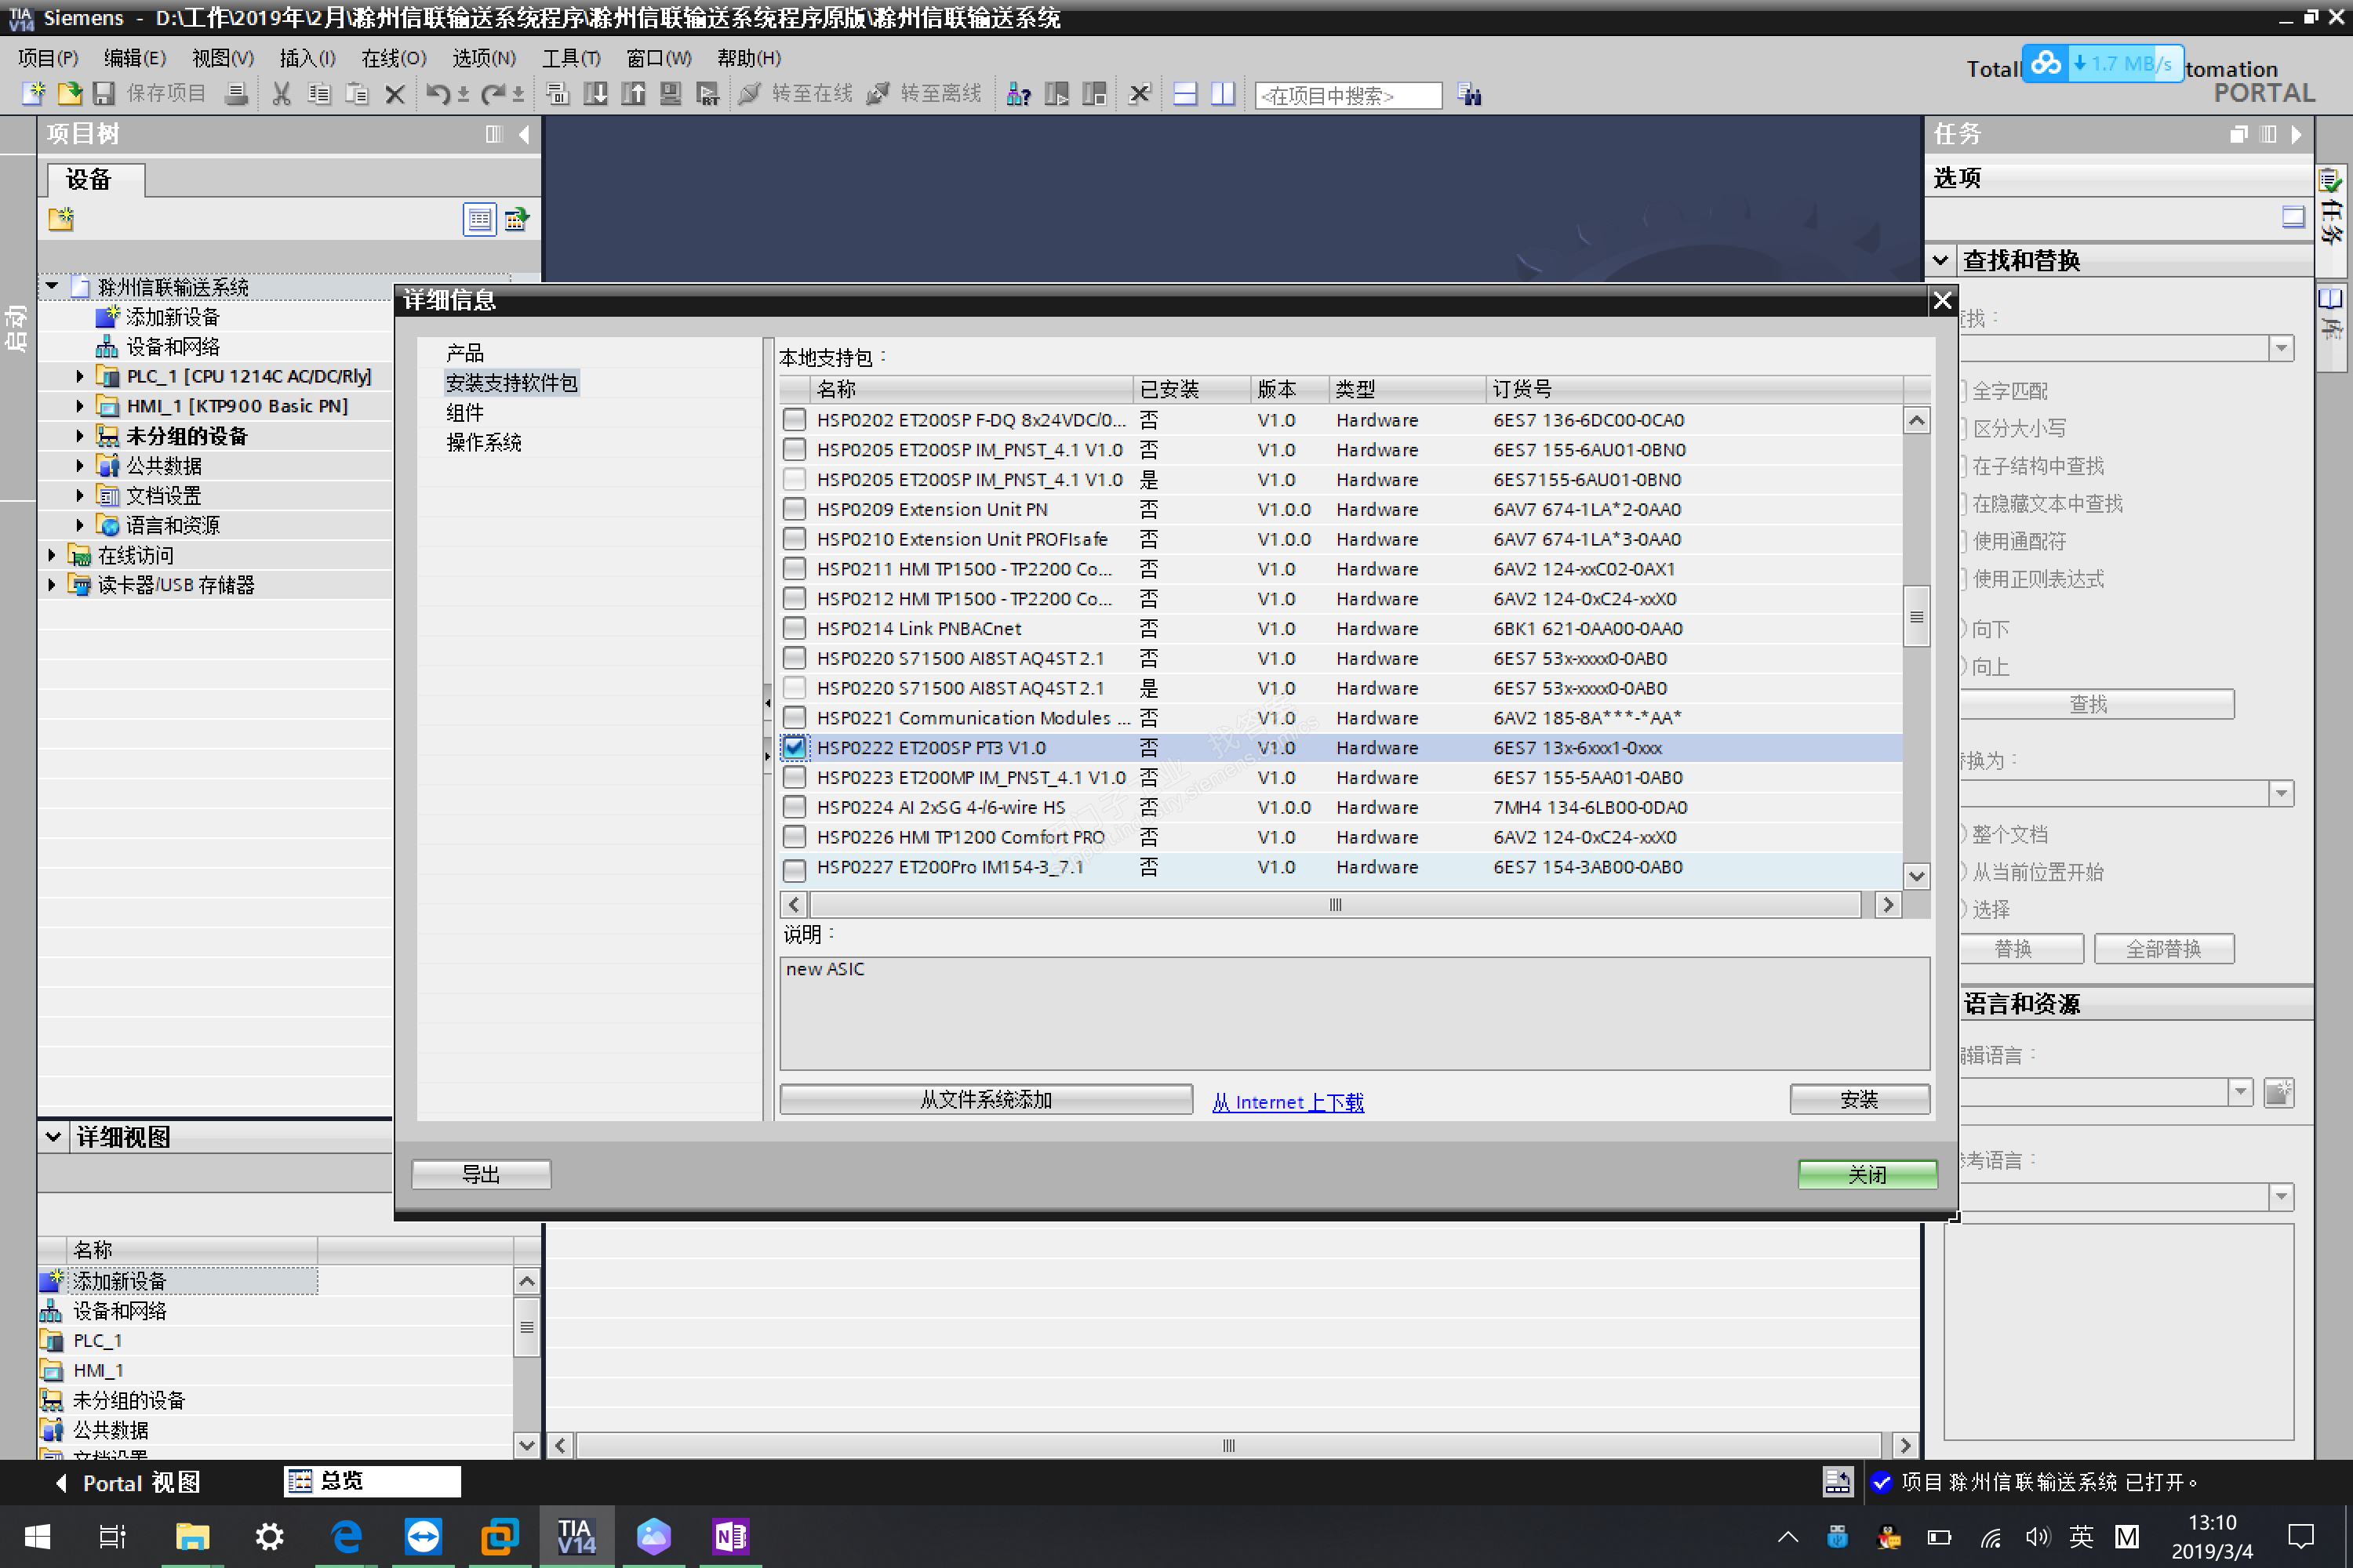The height and width of the screenshot is (1568, 2353).
Task: Click the support package list horizontal scrollbar
Action: coord(1335,904)
